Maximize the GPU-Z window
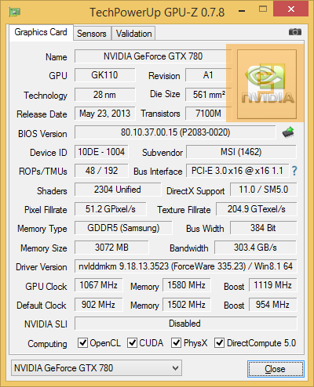This screenshot has height=387, width=314. [263, 9]
